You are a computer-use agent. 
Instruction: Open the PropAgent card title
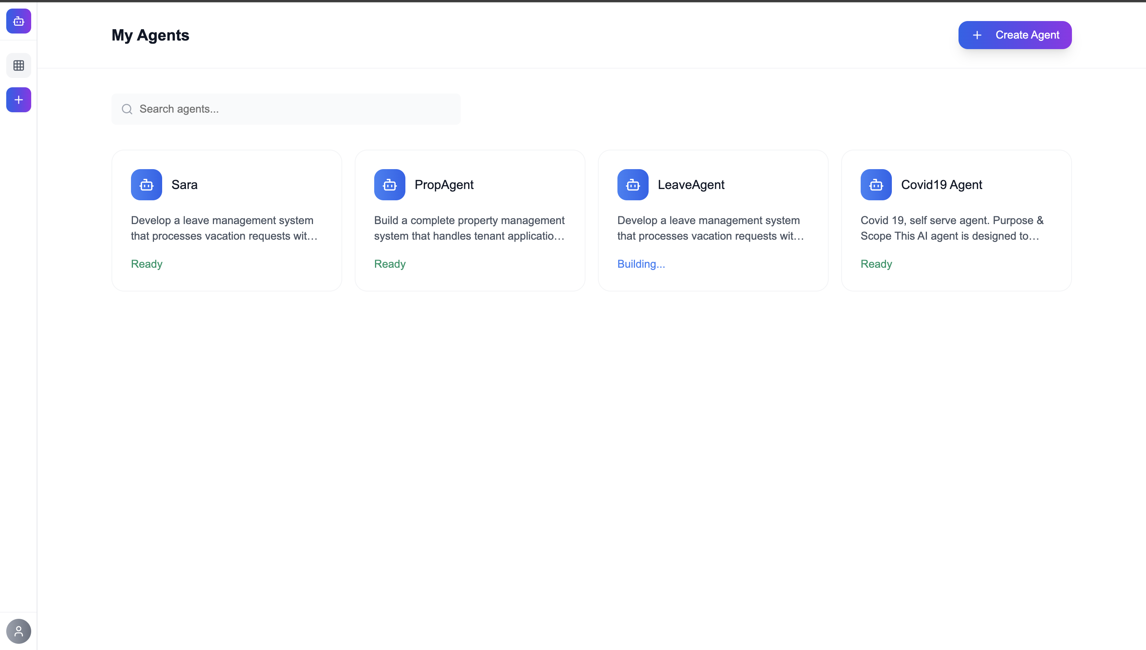tap(444, 184)
